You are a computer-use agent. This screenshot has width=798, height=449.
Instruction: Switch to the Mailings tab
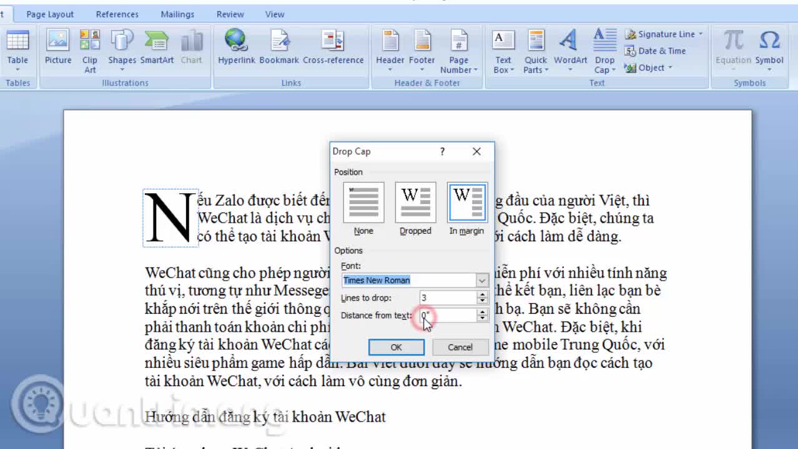[x=177, y=14]
